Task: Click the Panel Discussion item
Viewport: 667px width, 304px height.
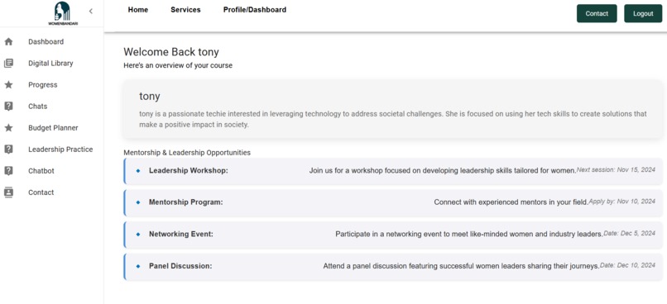Action: click(393, 267)
